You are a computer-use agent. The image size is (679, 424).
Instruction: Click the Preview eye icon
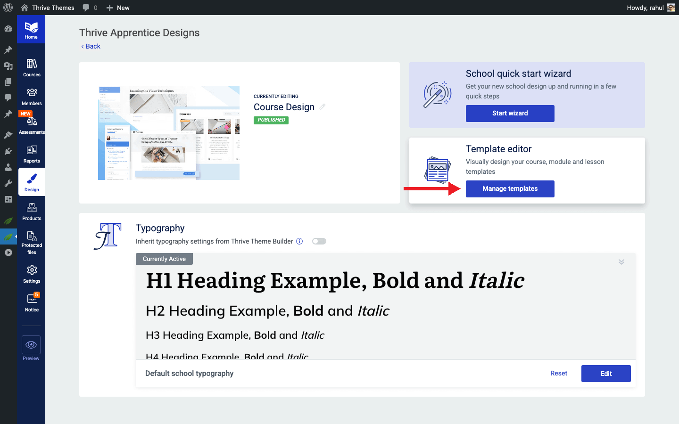tap(31, 345)
